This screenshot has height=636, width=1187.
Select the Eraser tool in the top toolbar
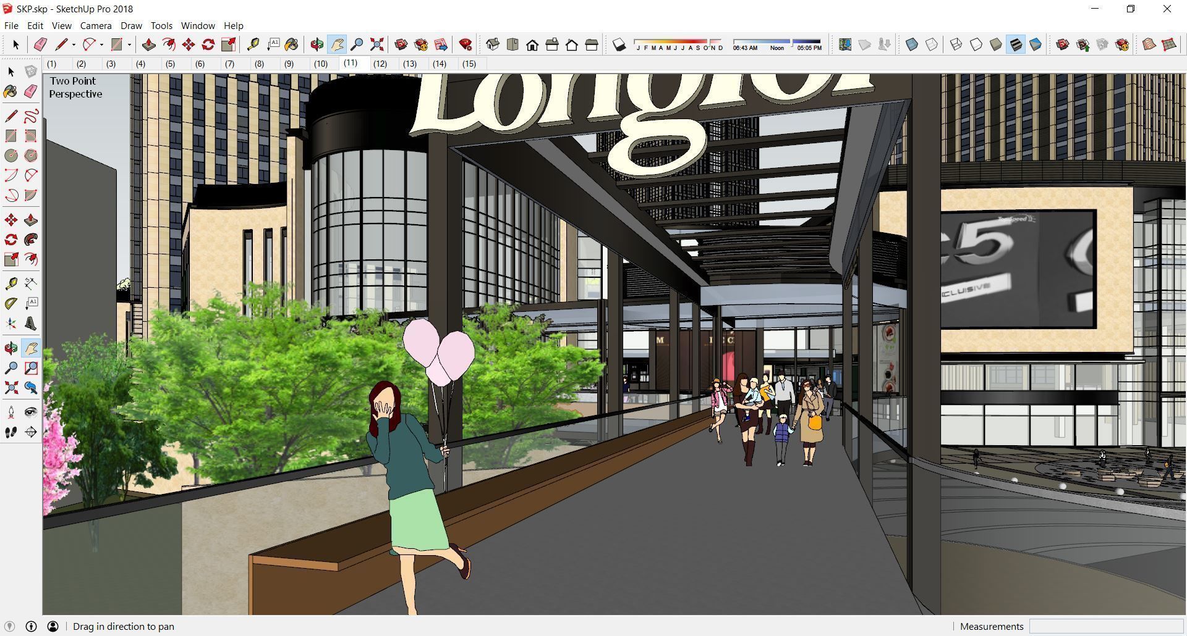tap(40, 44)
